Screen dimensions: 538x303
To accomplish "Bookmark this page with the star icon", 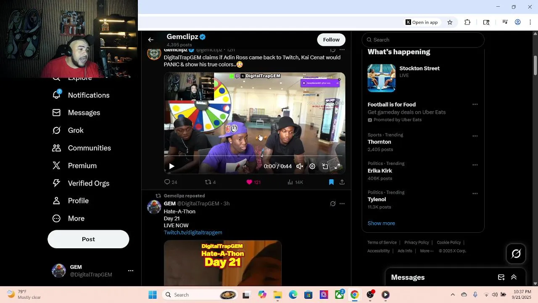I will (x=450, y=22).
